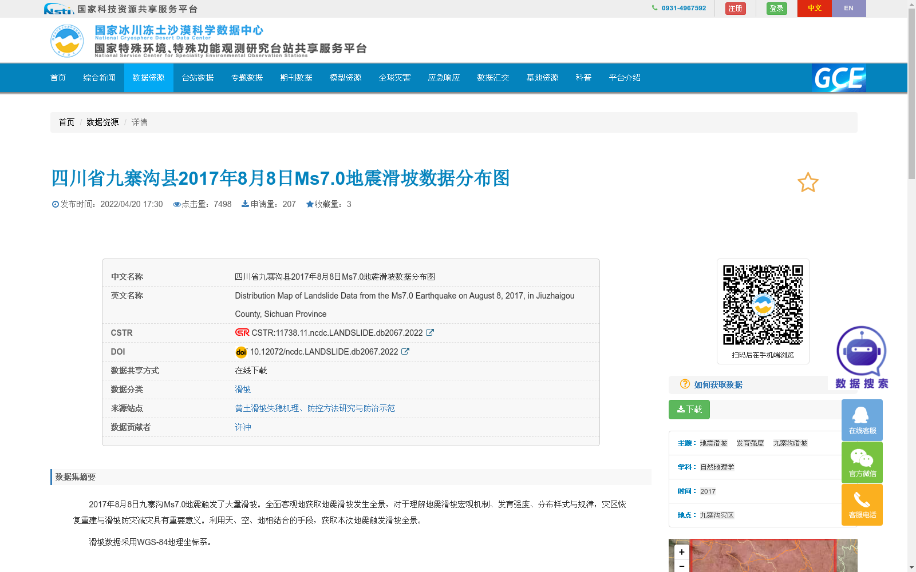The height and width of the screenshot is (572, 916).
Task: Click the map preview thumbnail
Action: (763, 555)
